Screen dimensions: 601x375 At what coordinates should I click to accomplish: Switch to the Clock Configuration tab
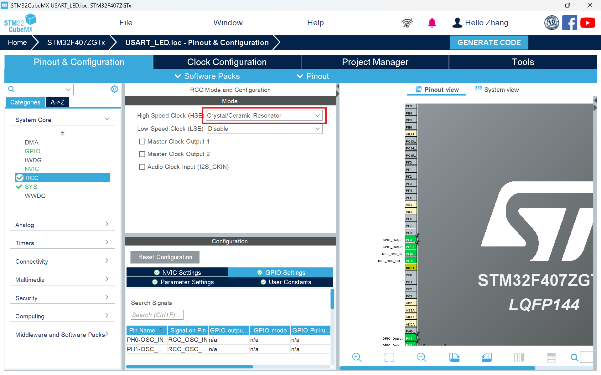227,62
